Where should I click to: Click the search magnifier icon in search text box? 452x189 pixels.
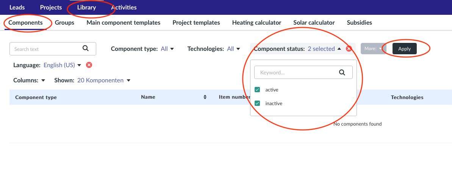point(85,48)
